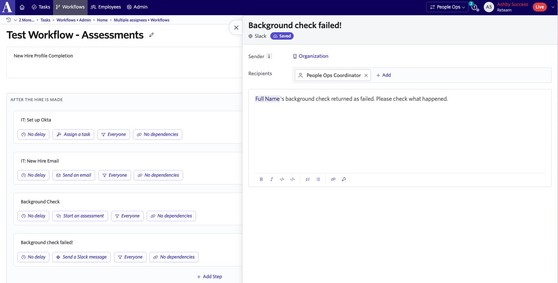Toggle italic formatting in the editor
Image resolution: width=558 pixels, height=283 pixels.
point(272,179)
